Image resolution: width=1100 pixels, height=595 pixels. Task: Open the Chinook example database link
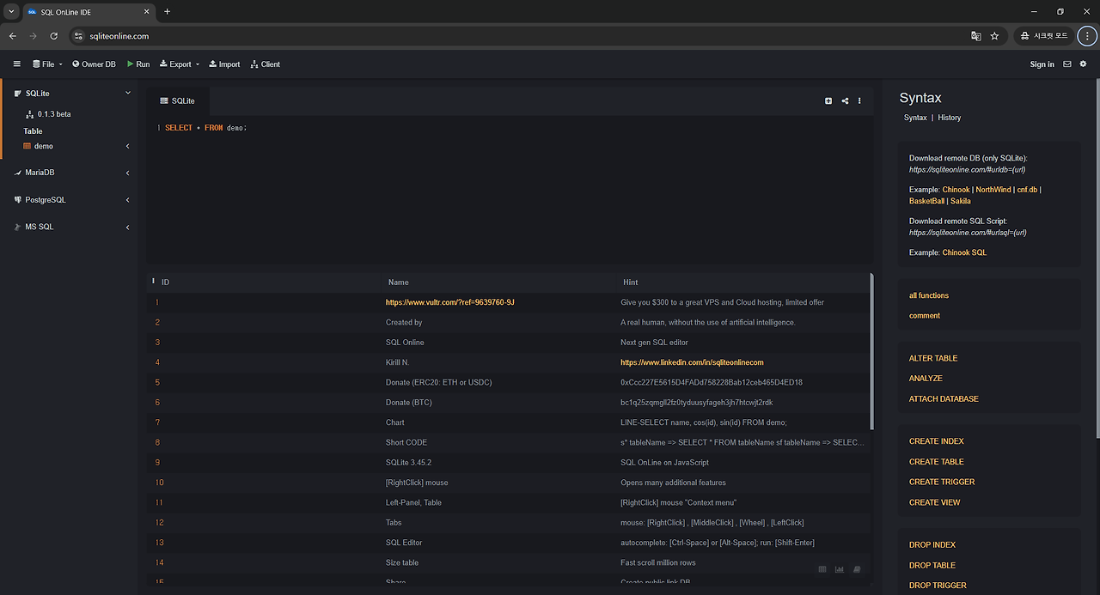pyautogui.click(x=955, y=189)
